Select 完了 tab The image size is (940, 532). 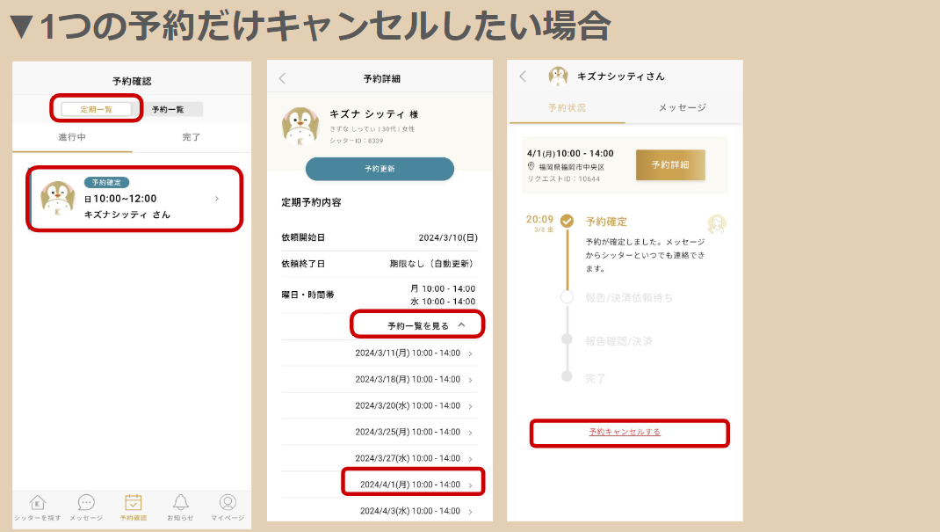click(x=192, y=137)
